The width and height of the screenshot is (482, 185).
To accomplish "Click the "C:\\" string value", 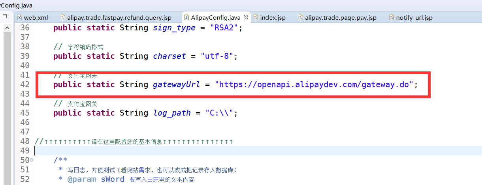I will point(219,113).
